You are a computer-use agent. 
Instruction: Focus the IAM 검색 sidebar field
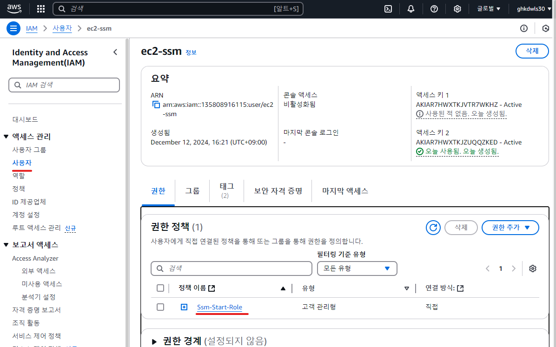pyautogui.click(x=64, y=85)
